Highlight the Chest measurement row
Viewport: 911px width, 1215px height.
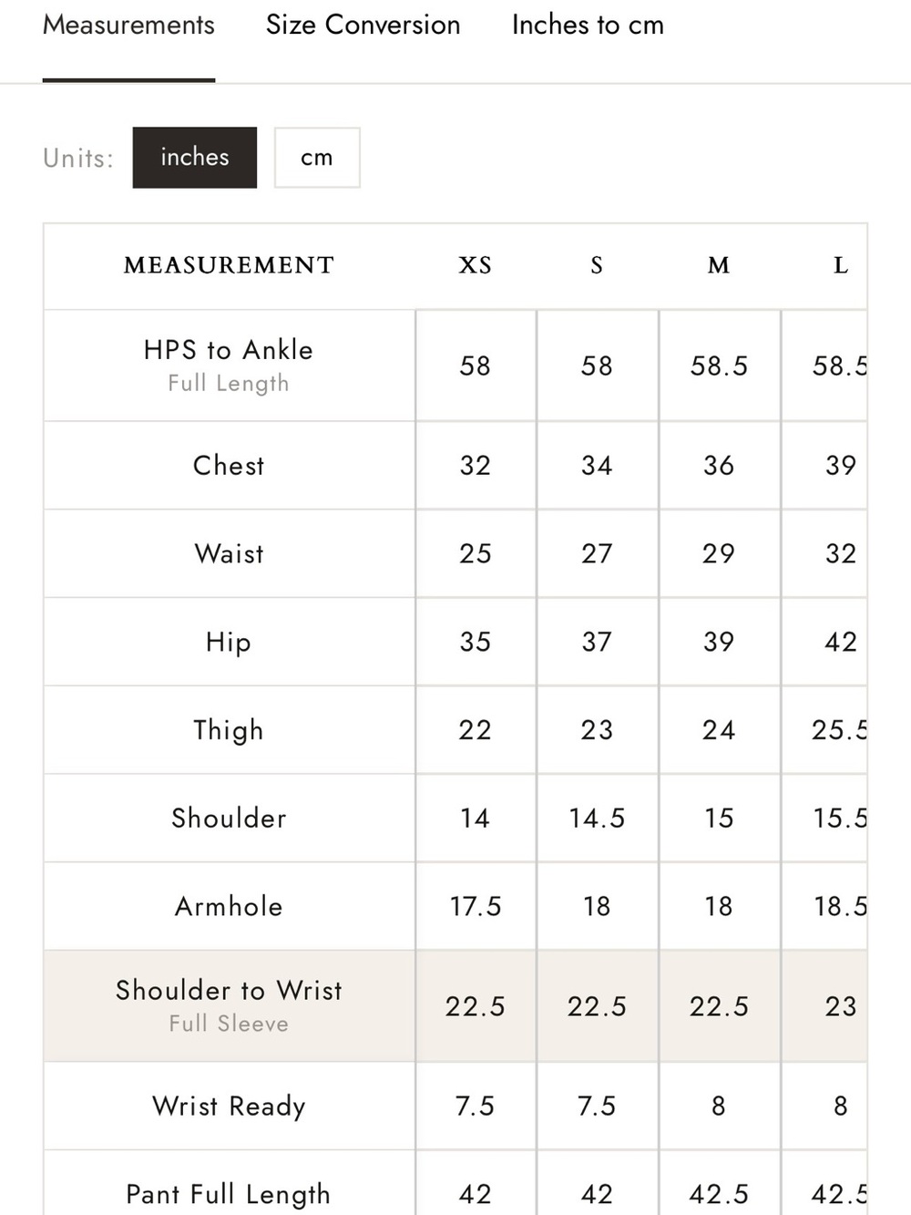click(455, 465)
